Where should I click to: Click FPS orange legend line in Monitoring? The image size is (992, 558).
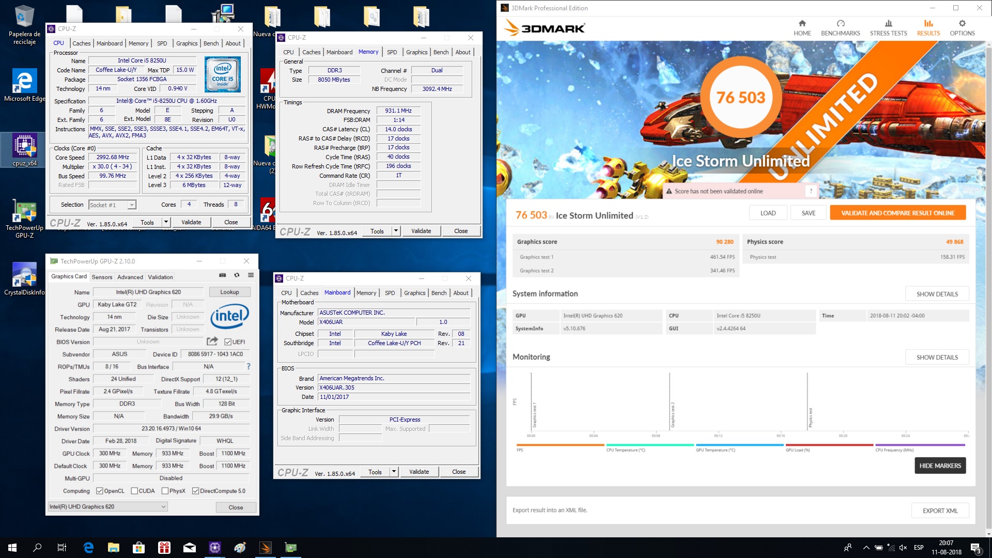(x=560, y=445)
